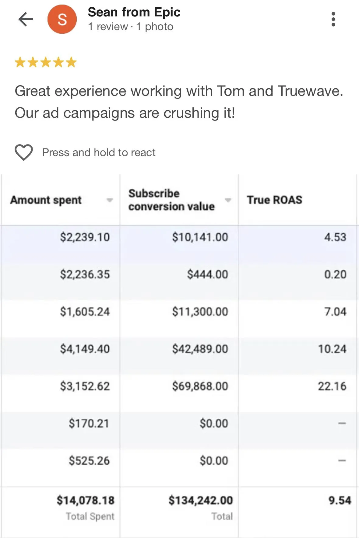Tap the heart icon to react
This screenshot has height=538, width=359.
pos(24,152)
